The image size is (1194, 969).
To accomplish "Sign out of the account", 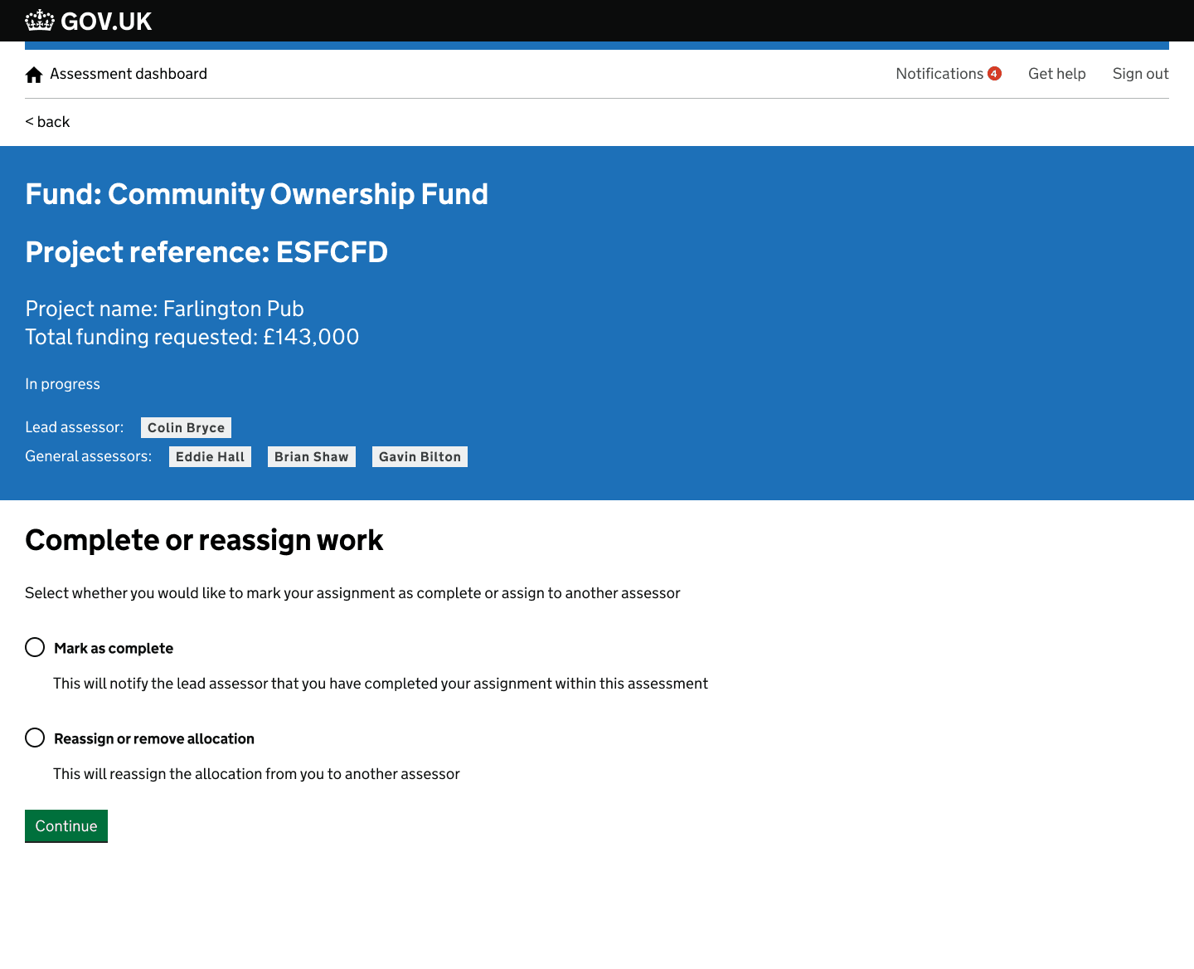I will (1140, 74).
